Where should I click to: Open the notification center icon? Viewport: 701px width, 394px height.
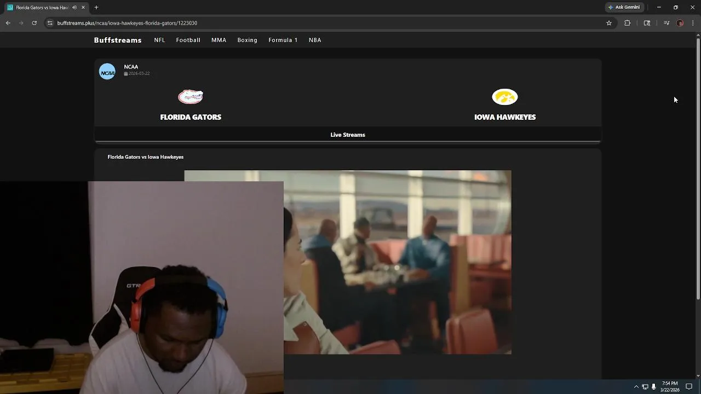coord(689,386)
